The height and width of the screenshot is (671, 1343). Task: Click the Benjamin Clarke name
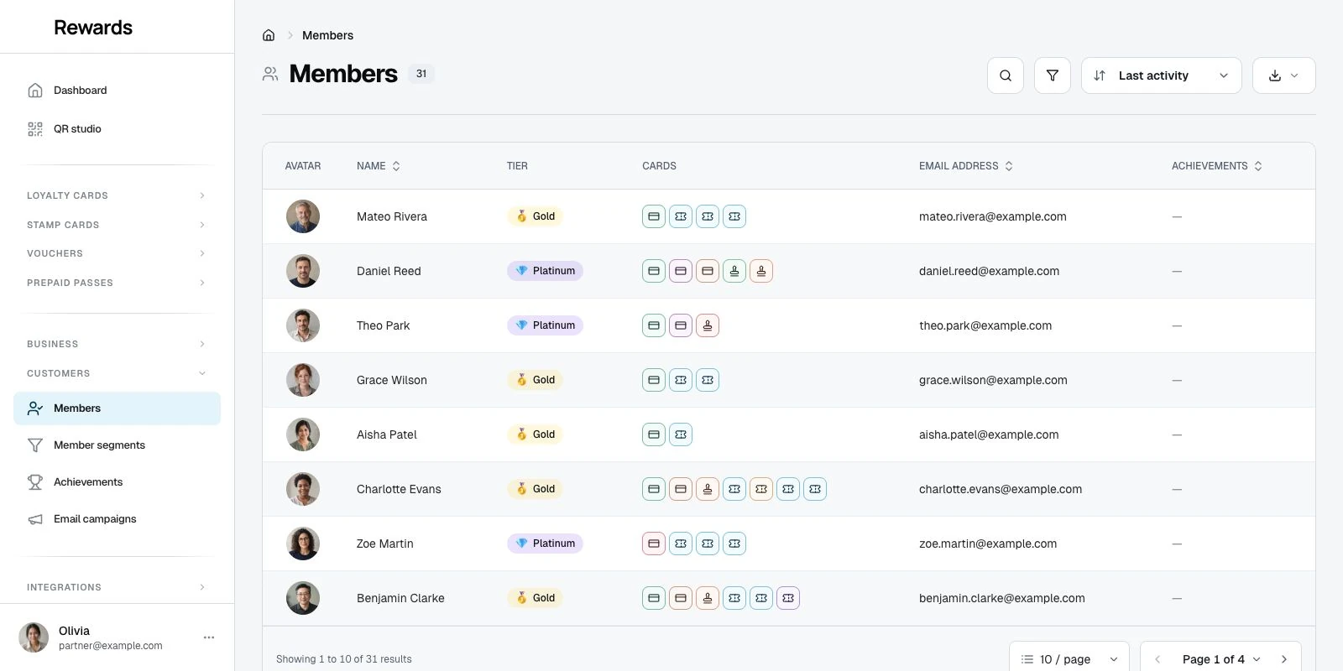tap(400, 598)
